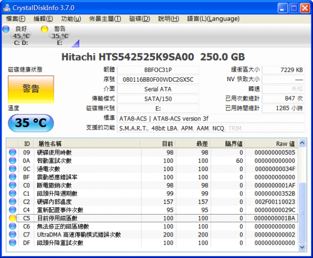Select the 斷電撤銷次數 attribute row
Screen dimensions: 313x258
[152, 185]
